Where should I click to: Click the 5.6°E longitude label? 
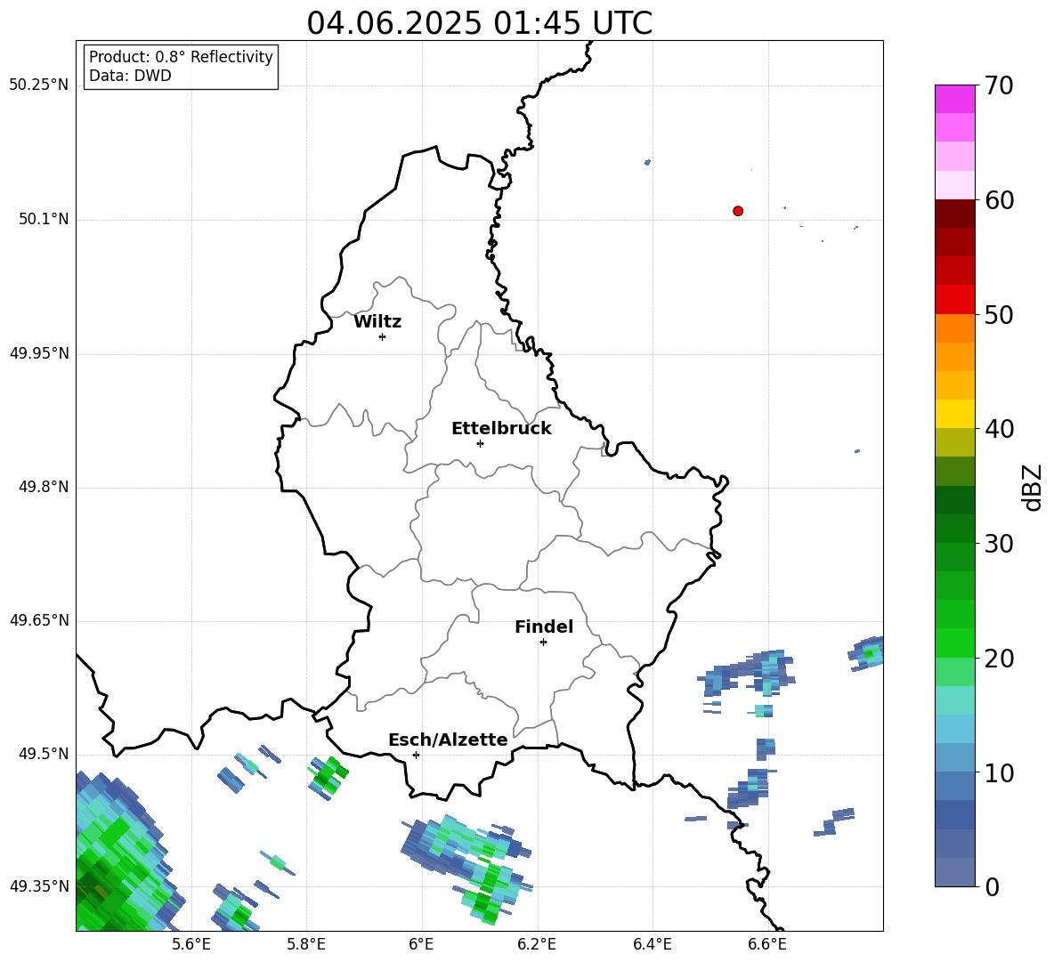191,945
